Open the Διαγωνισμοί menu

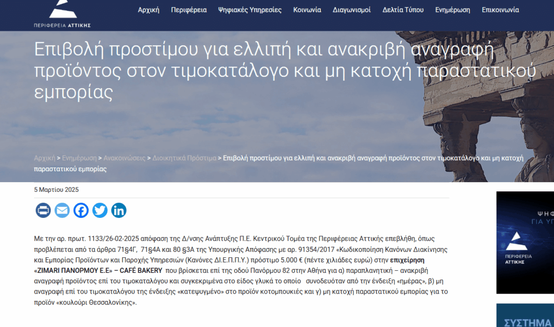[x=352, y=10]
